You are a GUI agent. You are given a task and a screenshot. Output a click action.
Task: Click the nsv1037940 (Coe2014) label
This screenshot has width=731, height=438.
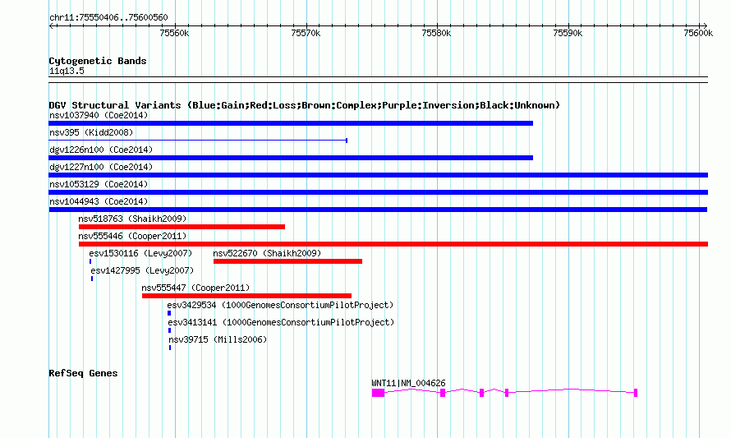[x=99, y=115]
